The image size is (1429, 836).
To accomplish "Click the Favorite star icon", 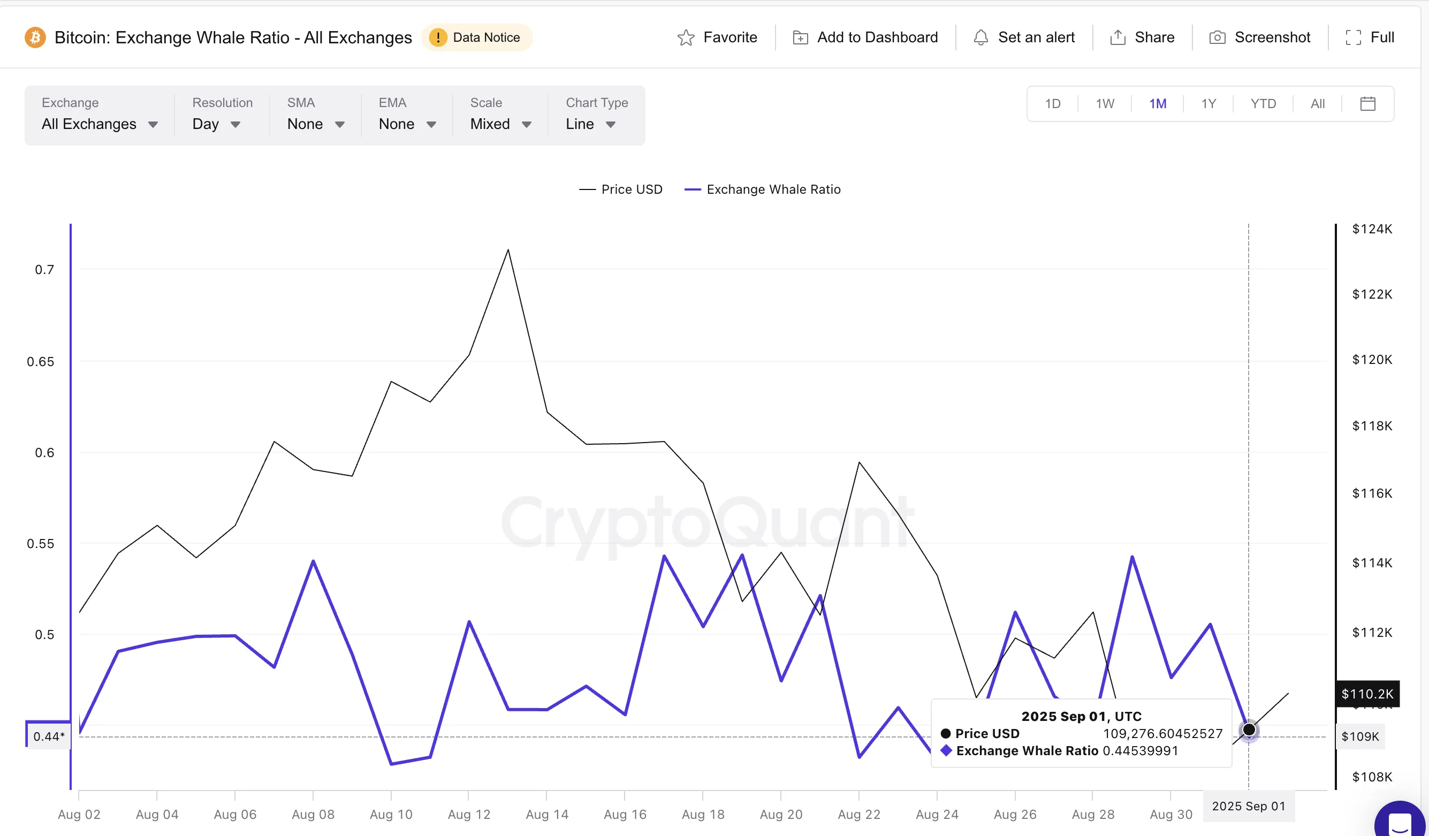I will click(x=686, y=37).
